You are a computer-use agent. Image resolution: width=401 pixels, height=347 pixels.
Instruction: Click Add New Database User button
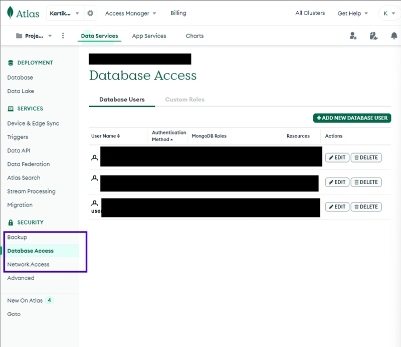[352, 118]
